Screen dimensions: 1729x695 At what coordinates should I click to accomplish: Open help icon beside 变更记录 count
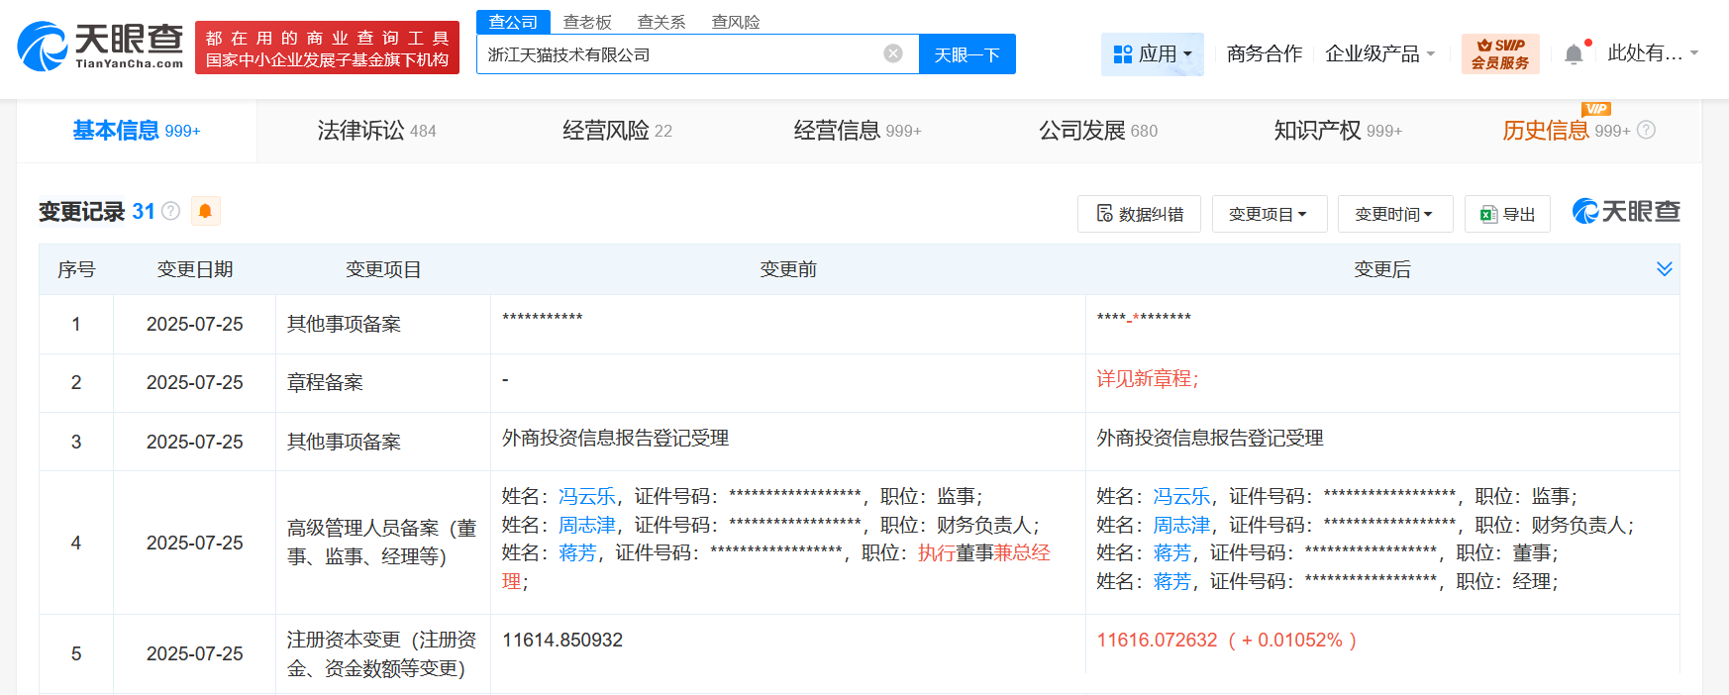(171, 211)
